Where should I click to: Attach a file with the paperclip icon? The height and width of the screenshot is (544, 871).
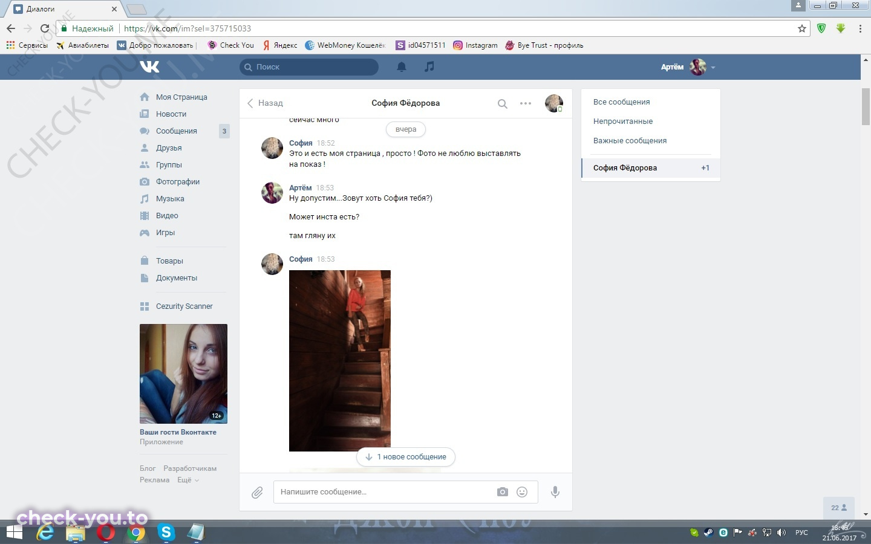click(x=257, y=493)
